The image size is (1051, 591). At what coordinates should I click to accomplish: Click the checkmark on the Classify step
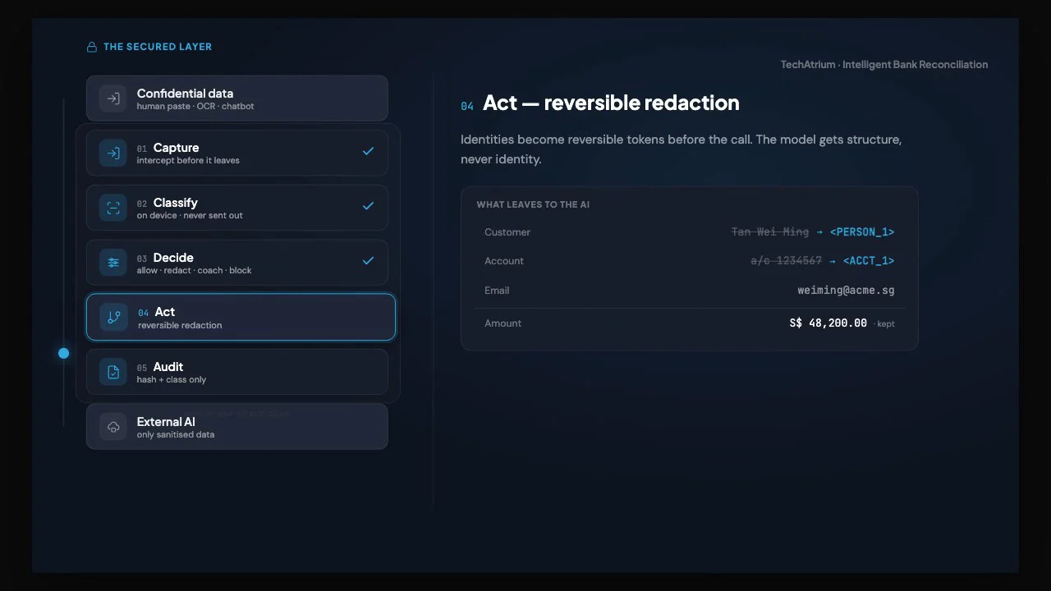coord(368,206)
